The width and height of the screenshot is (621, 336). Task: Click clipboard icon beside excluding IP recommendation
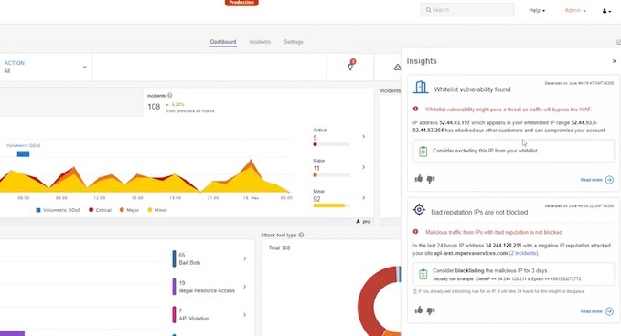tap(423, 151)
